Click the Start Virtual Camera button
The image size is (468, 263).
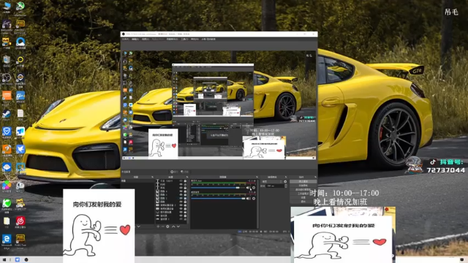[303, 190]
